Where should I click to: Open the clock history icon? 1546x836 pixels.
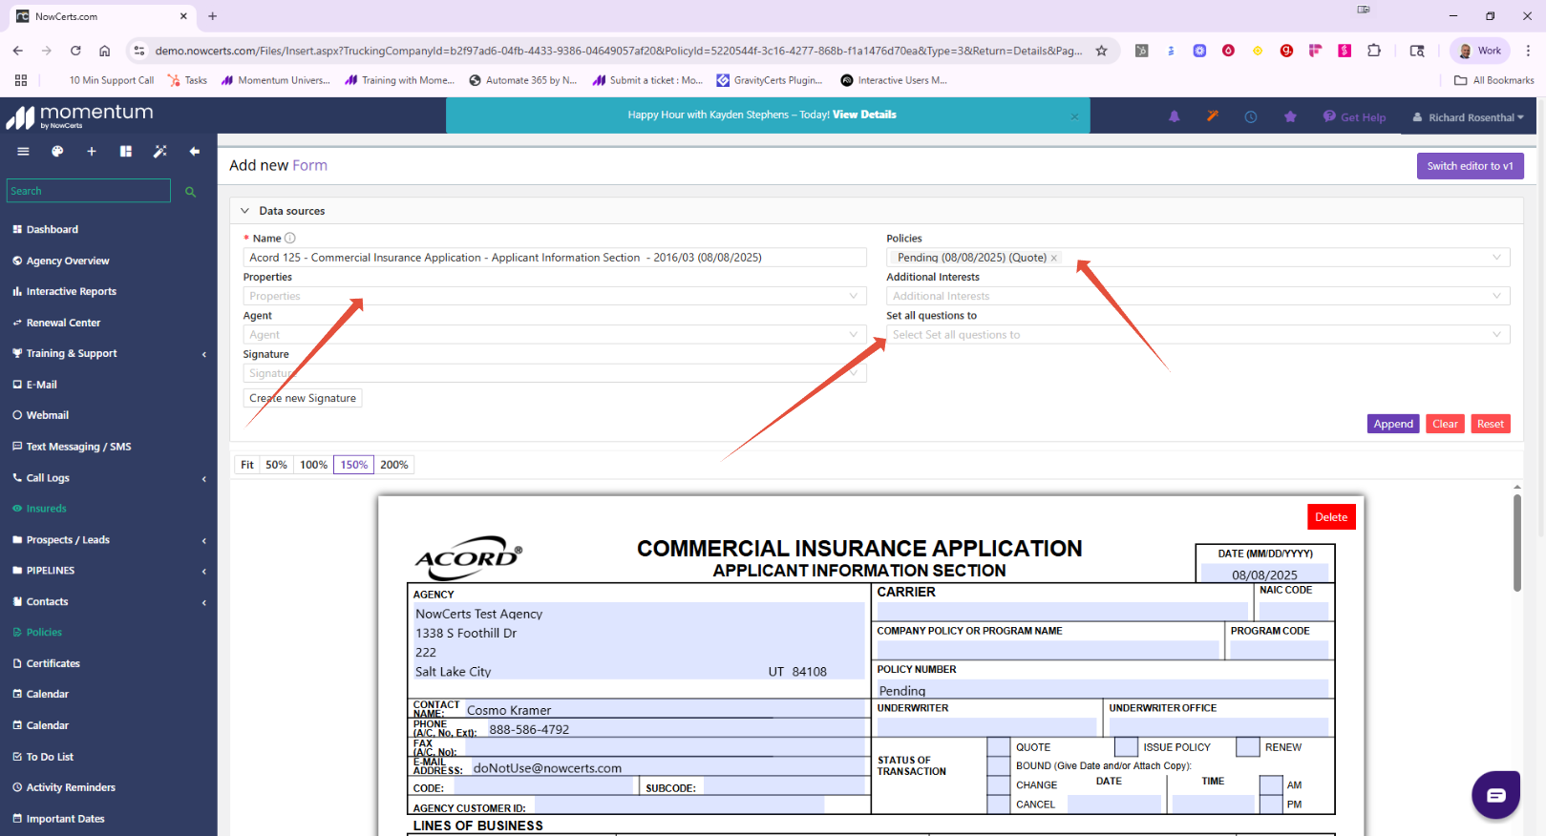[x=1251, y=116]
